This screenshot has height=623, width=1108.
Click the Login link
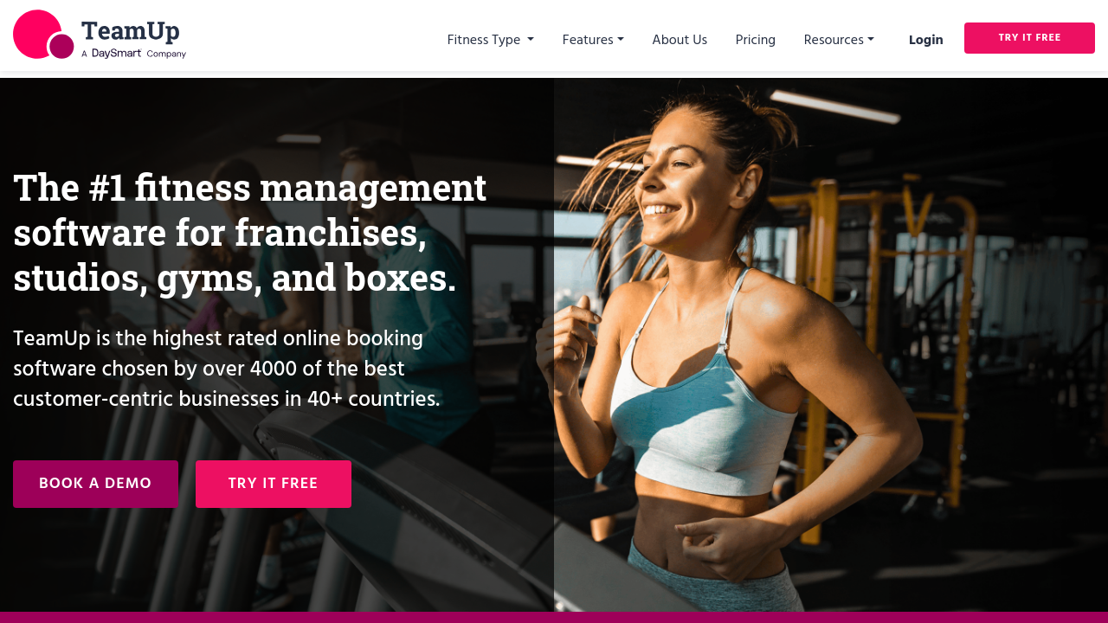pos(926,40)
